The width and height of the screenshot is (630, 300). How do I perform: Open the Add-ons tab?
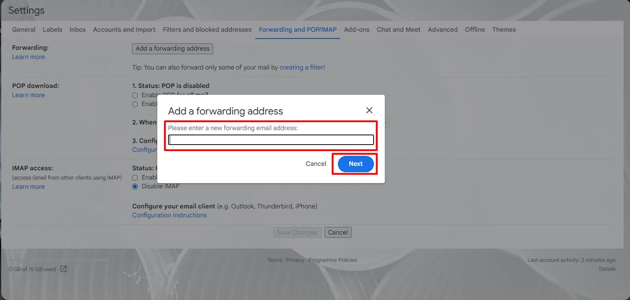click(x=357, y=30)
